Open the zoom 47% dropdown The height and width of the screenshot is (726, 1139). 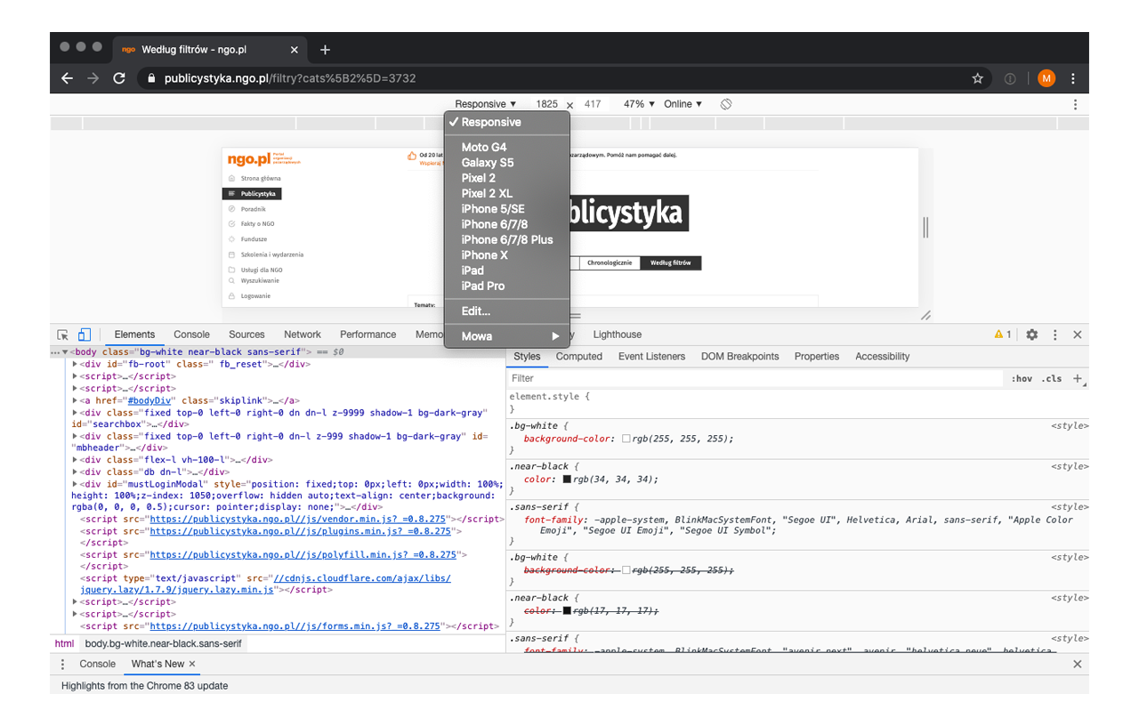tap(639, 104)
